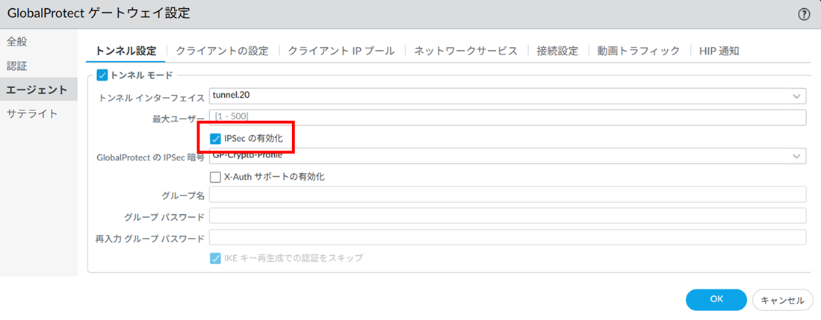Viewport: 821px width, 320px height.
Task: Click the キャンセル button
Action: [783, 300]
